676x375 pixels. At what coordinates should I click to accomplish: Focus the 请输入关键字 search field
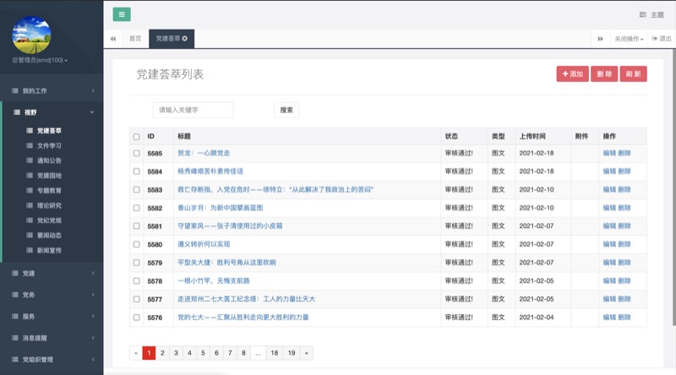pyautogui.click(x=193, y=110)
